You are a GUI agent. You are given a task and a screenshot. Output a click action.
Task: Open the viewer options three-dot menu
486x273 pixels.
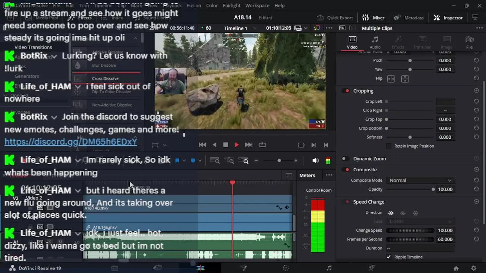click(329, 28)
